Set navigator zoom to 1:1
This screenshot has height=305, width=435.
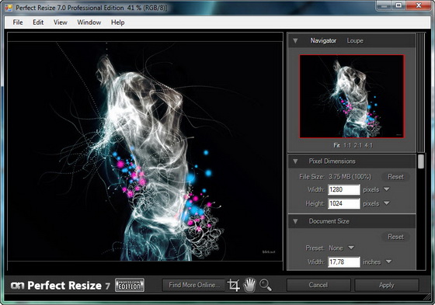pos(347,145)
